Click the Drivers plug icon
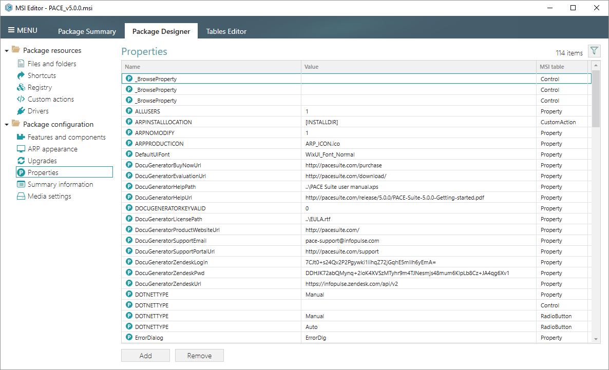The width and height of the screenshot is (609, 370). 21,111
